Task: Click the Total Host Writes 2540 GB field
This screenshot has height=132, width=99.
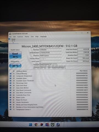Action: pos(84,52)
